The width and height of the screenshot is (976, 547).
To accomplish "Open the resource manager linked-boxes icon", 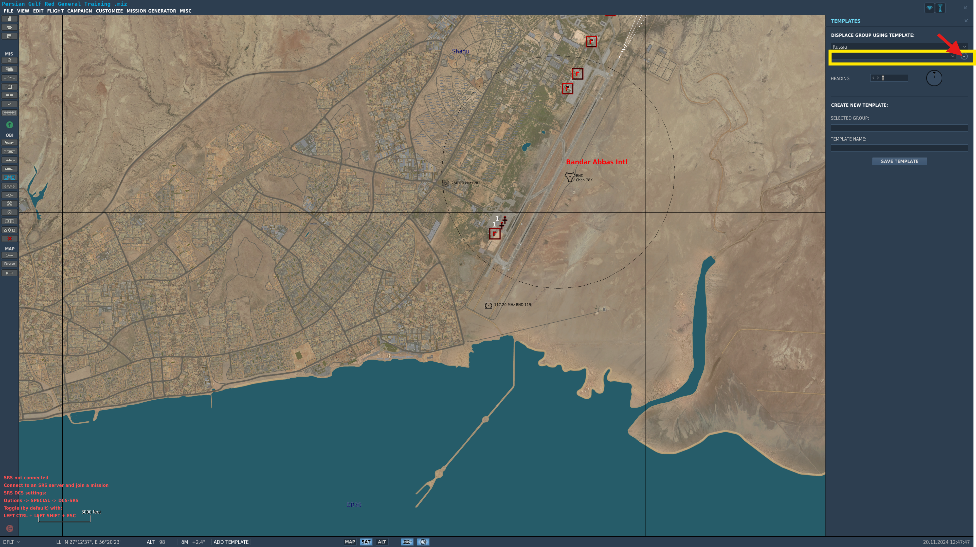I will 9,113.
